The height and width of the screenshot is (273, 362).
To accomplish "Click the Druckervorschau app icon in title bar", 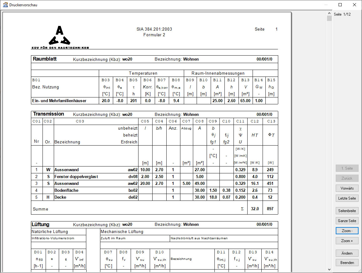I will 5,5.
